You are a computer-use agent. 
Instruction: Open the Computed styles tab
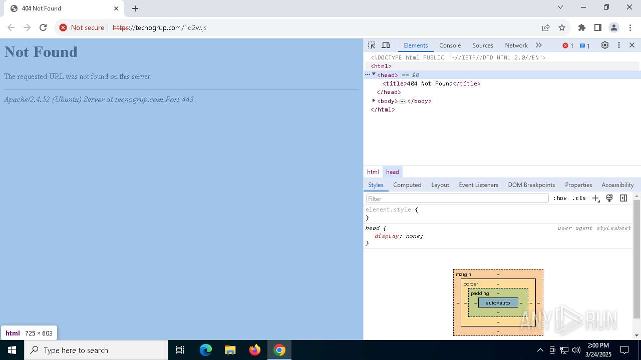407,185
